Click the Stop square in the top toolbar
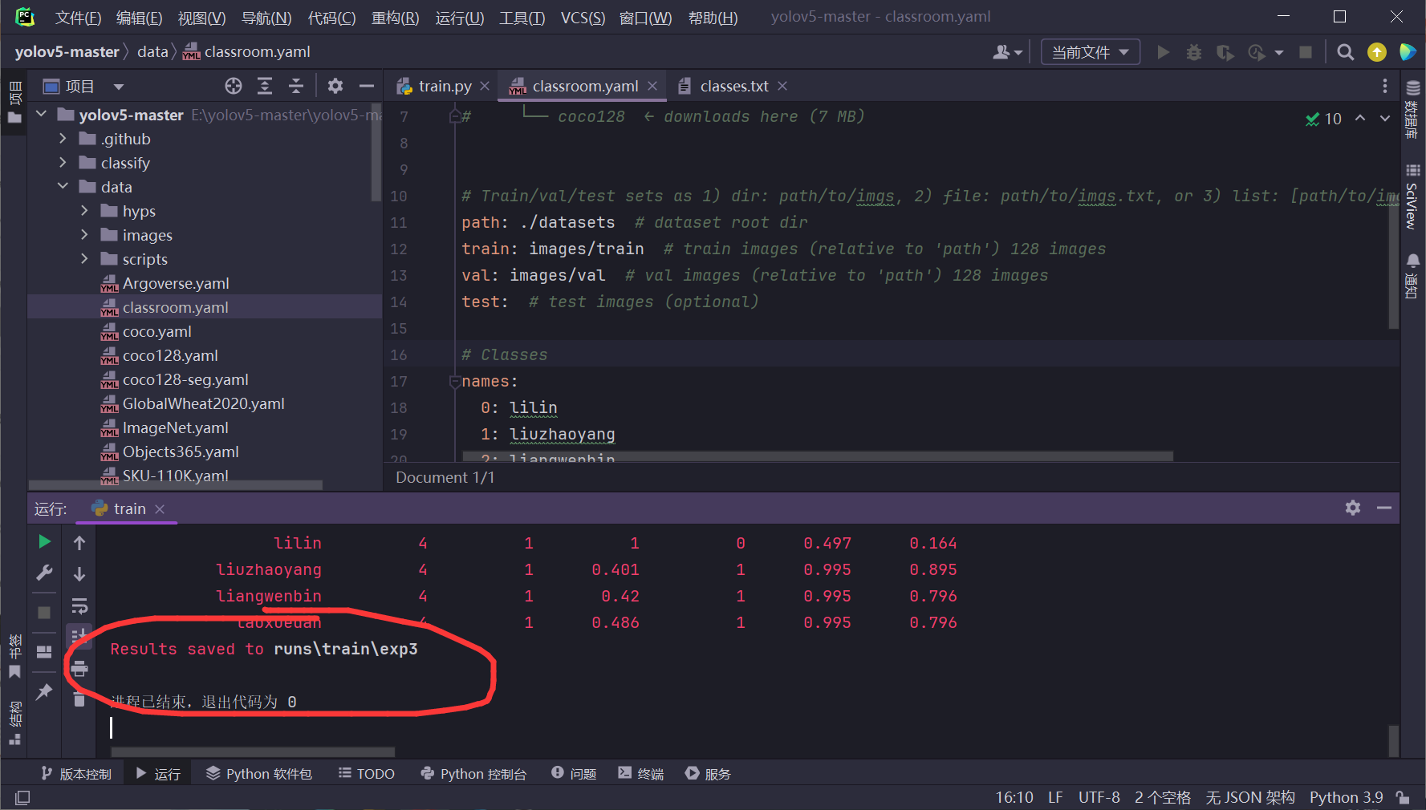This screenshot has width=1426, height=810. 1306,52
